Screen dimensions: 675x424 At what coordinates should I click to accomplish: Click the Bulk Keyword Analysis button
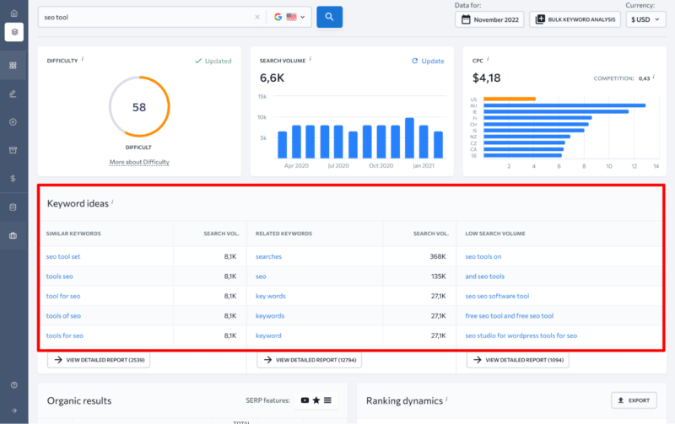click(x=575, y=19)
